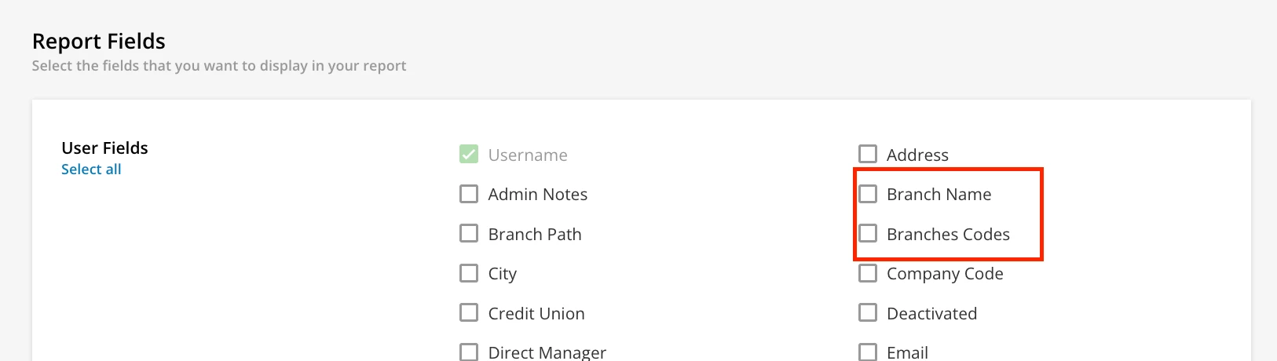This screenshot has width=1277, height=361.
Task: Tick the Email checkbox
Action: pos(868,352)
